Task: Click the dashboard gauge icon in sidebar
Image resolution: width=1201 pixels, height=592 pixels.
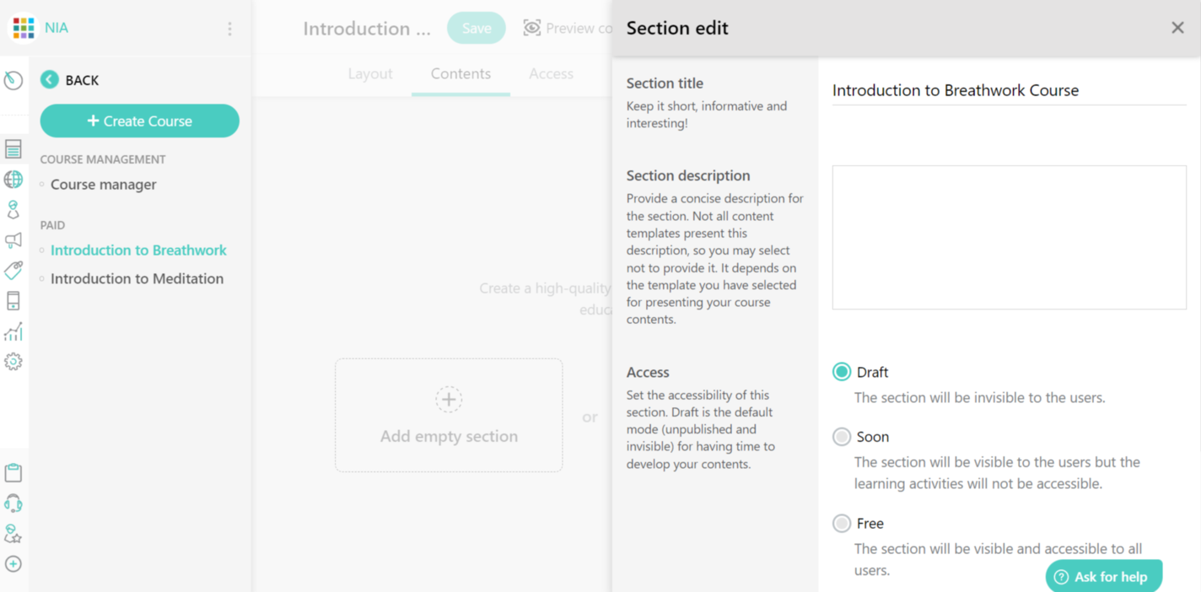Action: click(13, 80)
